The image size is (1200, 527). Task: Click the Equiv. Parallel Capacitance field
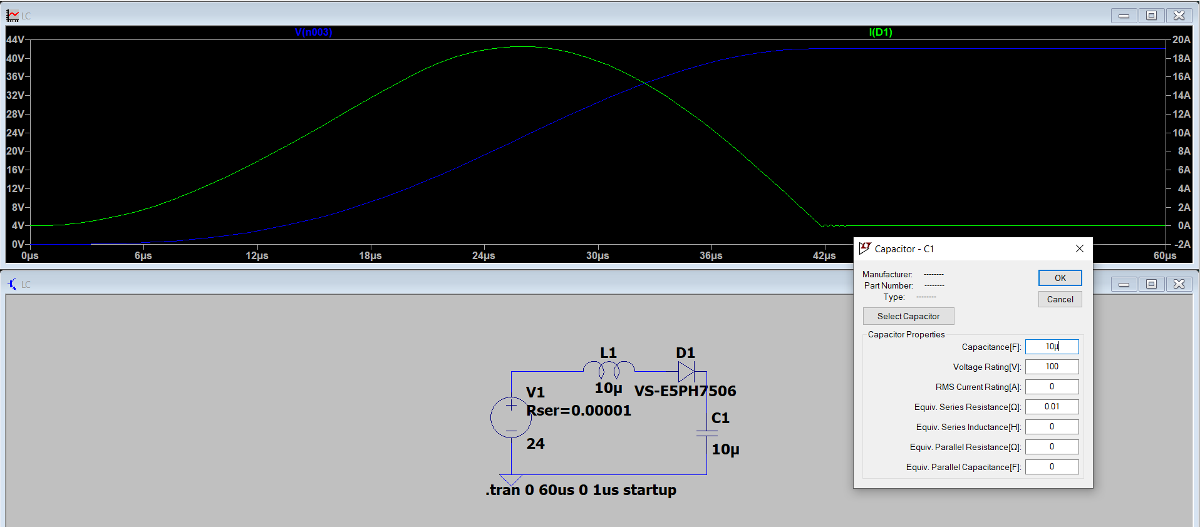(x=1052, y=467)
